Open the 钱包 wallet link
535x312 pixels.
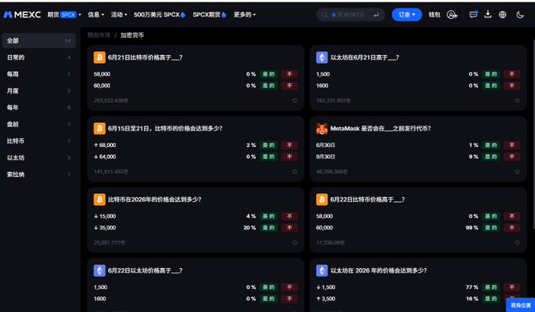pyautogui.click(x=434, y=15)
